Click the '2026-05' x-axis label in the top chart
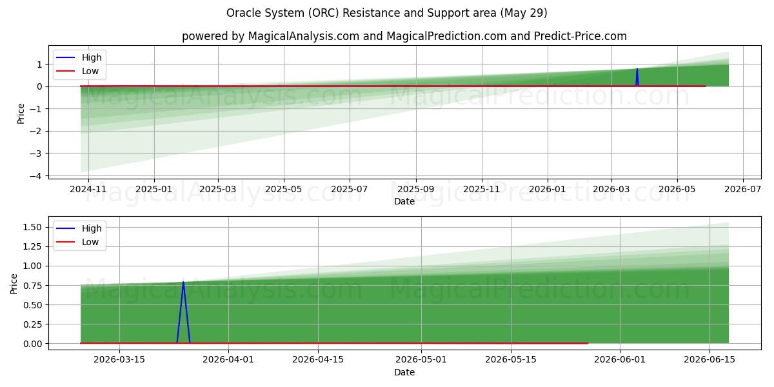The image size is (774, 387). tap(677, 190)
